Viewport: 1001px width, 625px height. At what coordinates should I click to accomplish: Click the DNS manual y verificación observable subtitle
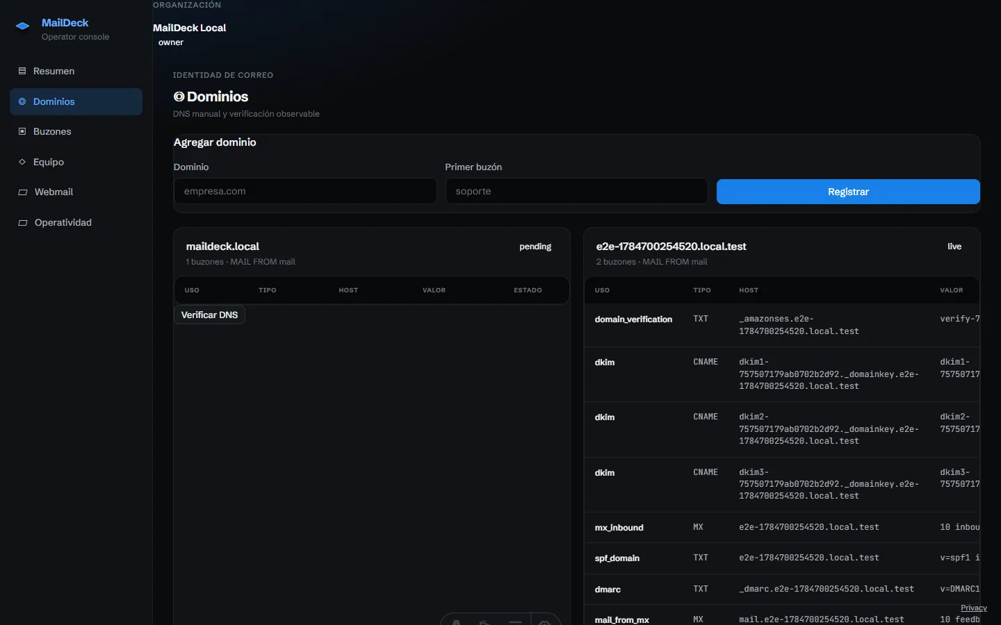tap(246, 114)
